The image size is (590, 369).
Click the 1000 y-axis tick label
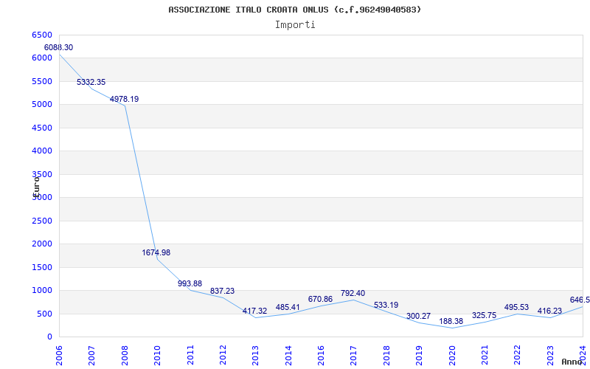coord(42,290)
